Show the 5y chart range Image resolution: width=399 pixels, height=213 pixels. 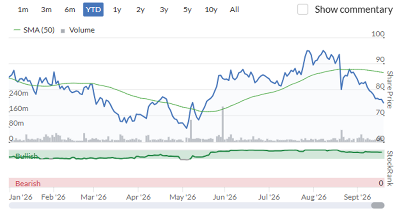tap(187, 10)
